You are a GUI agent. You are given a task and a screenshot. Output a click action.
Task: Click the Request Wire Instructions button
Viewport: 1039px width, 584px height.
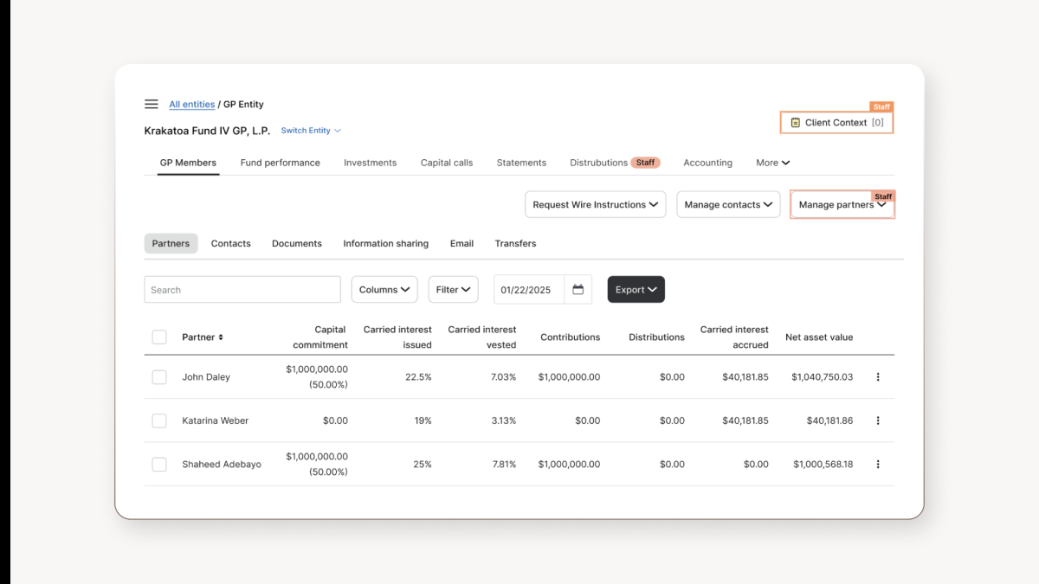[x=595, y=204]
